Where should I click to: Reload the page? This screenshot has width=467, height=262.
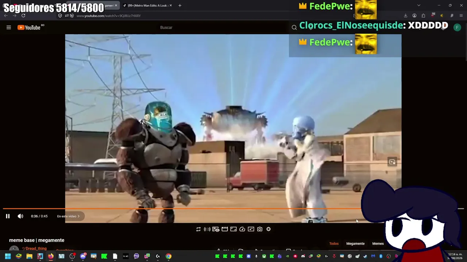23,16
